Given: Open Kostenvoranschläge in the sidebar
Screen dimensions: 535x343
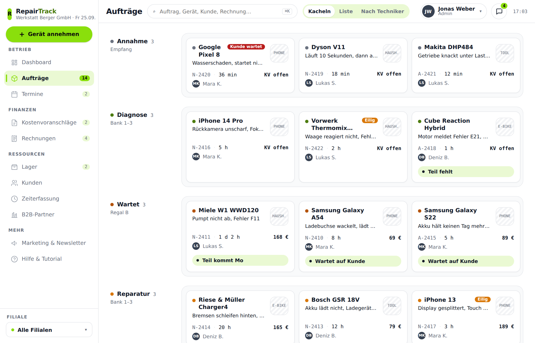Looking at the screenshot, I should point(49,123).
